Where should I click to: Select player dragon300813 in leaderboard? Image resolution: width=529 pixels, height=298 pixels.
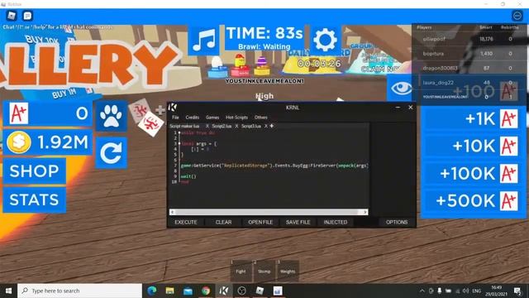pos(469,68)
